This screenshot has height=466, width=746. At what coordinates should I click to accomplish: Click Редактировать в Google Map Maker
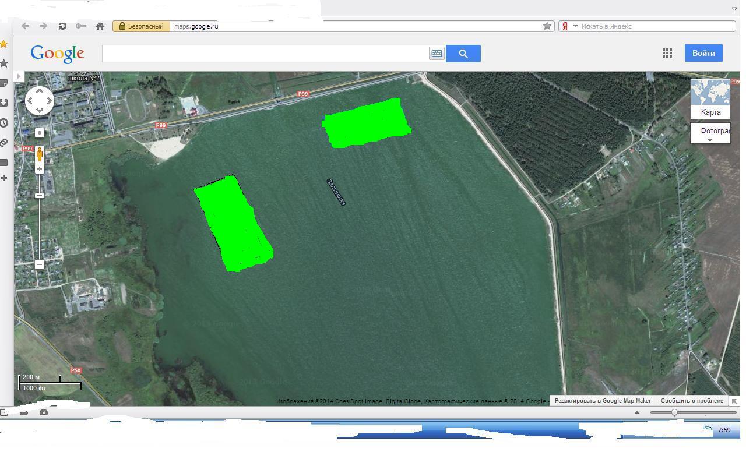pos(603,401)
